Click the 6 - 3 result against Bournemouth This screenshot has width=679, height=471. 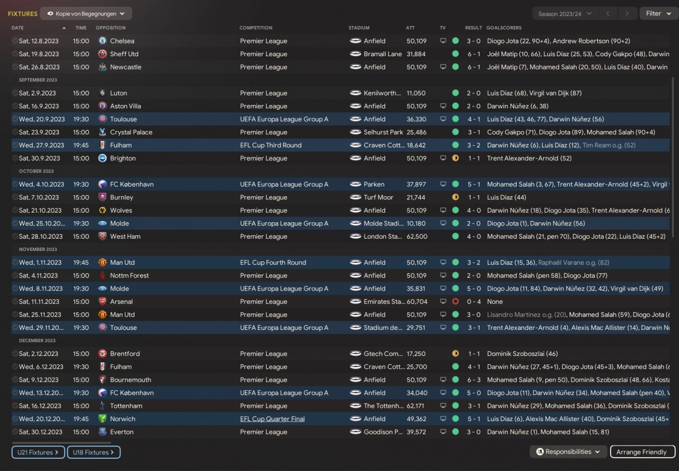(474, 380)
